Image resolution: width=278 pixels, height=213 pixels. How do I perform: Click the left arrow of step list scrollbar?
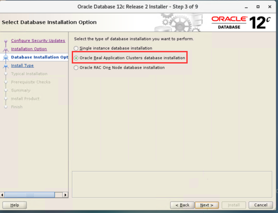[x=2, y=195]
